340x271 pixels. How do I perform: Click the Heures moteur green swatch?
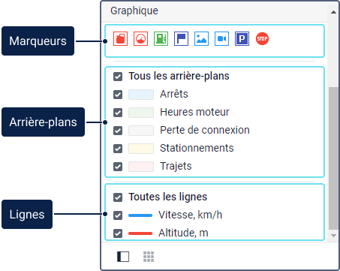tap(141, 113)
